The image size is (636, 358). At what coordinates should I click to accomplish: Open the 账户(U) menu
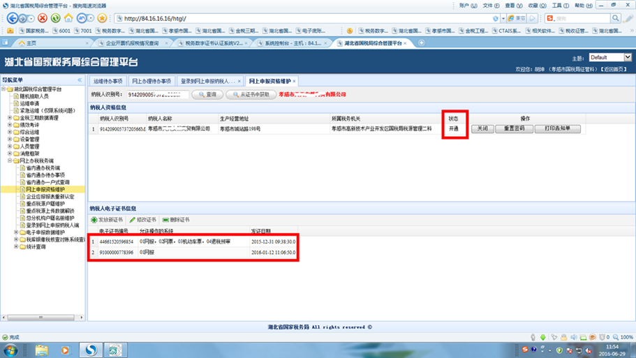click(468, 6)
